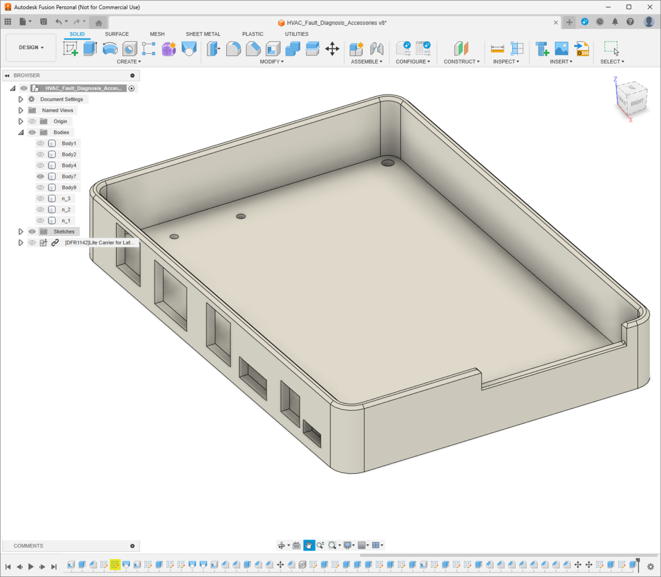Click the Save icon
The width and height of the screenshot is (661, 577).
(x=43, y=21)
